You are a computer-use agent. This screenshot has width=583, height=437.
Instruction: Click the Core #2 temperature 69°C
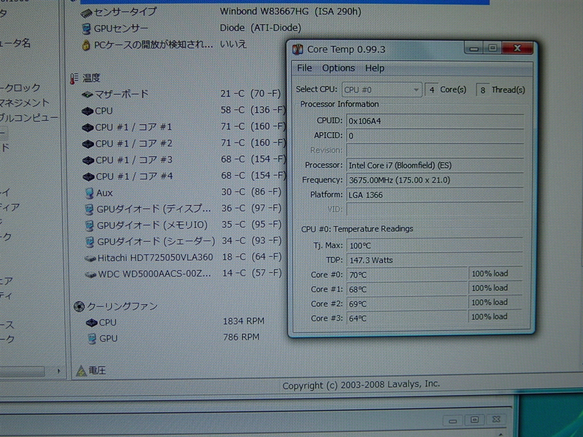pos(407,304)
